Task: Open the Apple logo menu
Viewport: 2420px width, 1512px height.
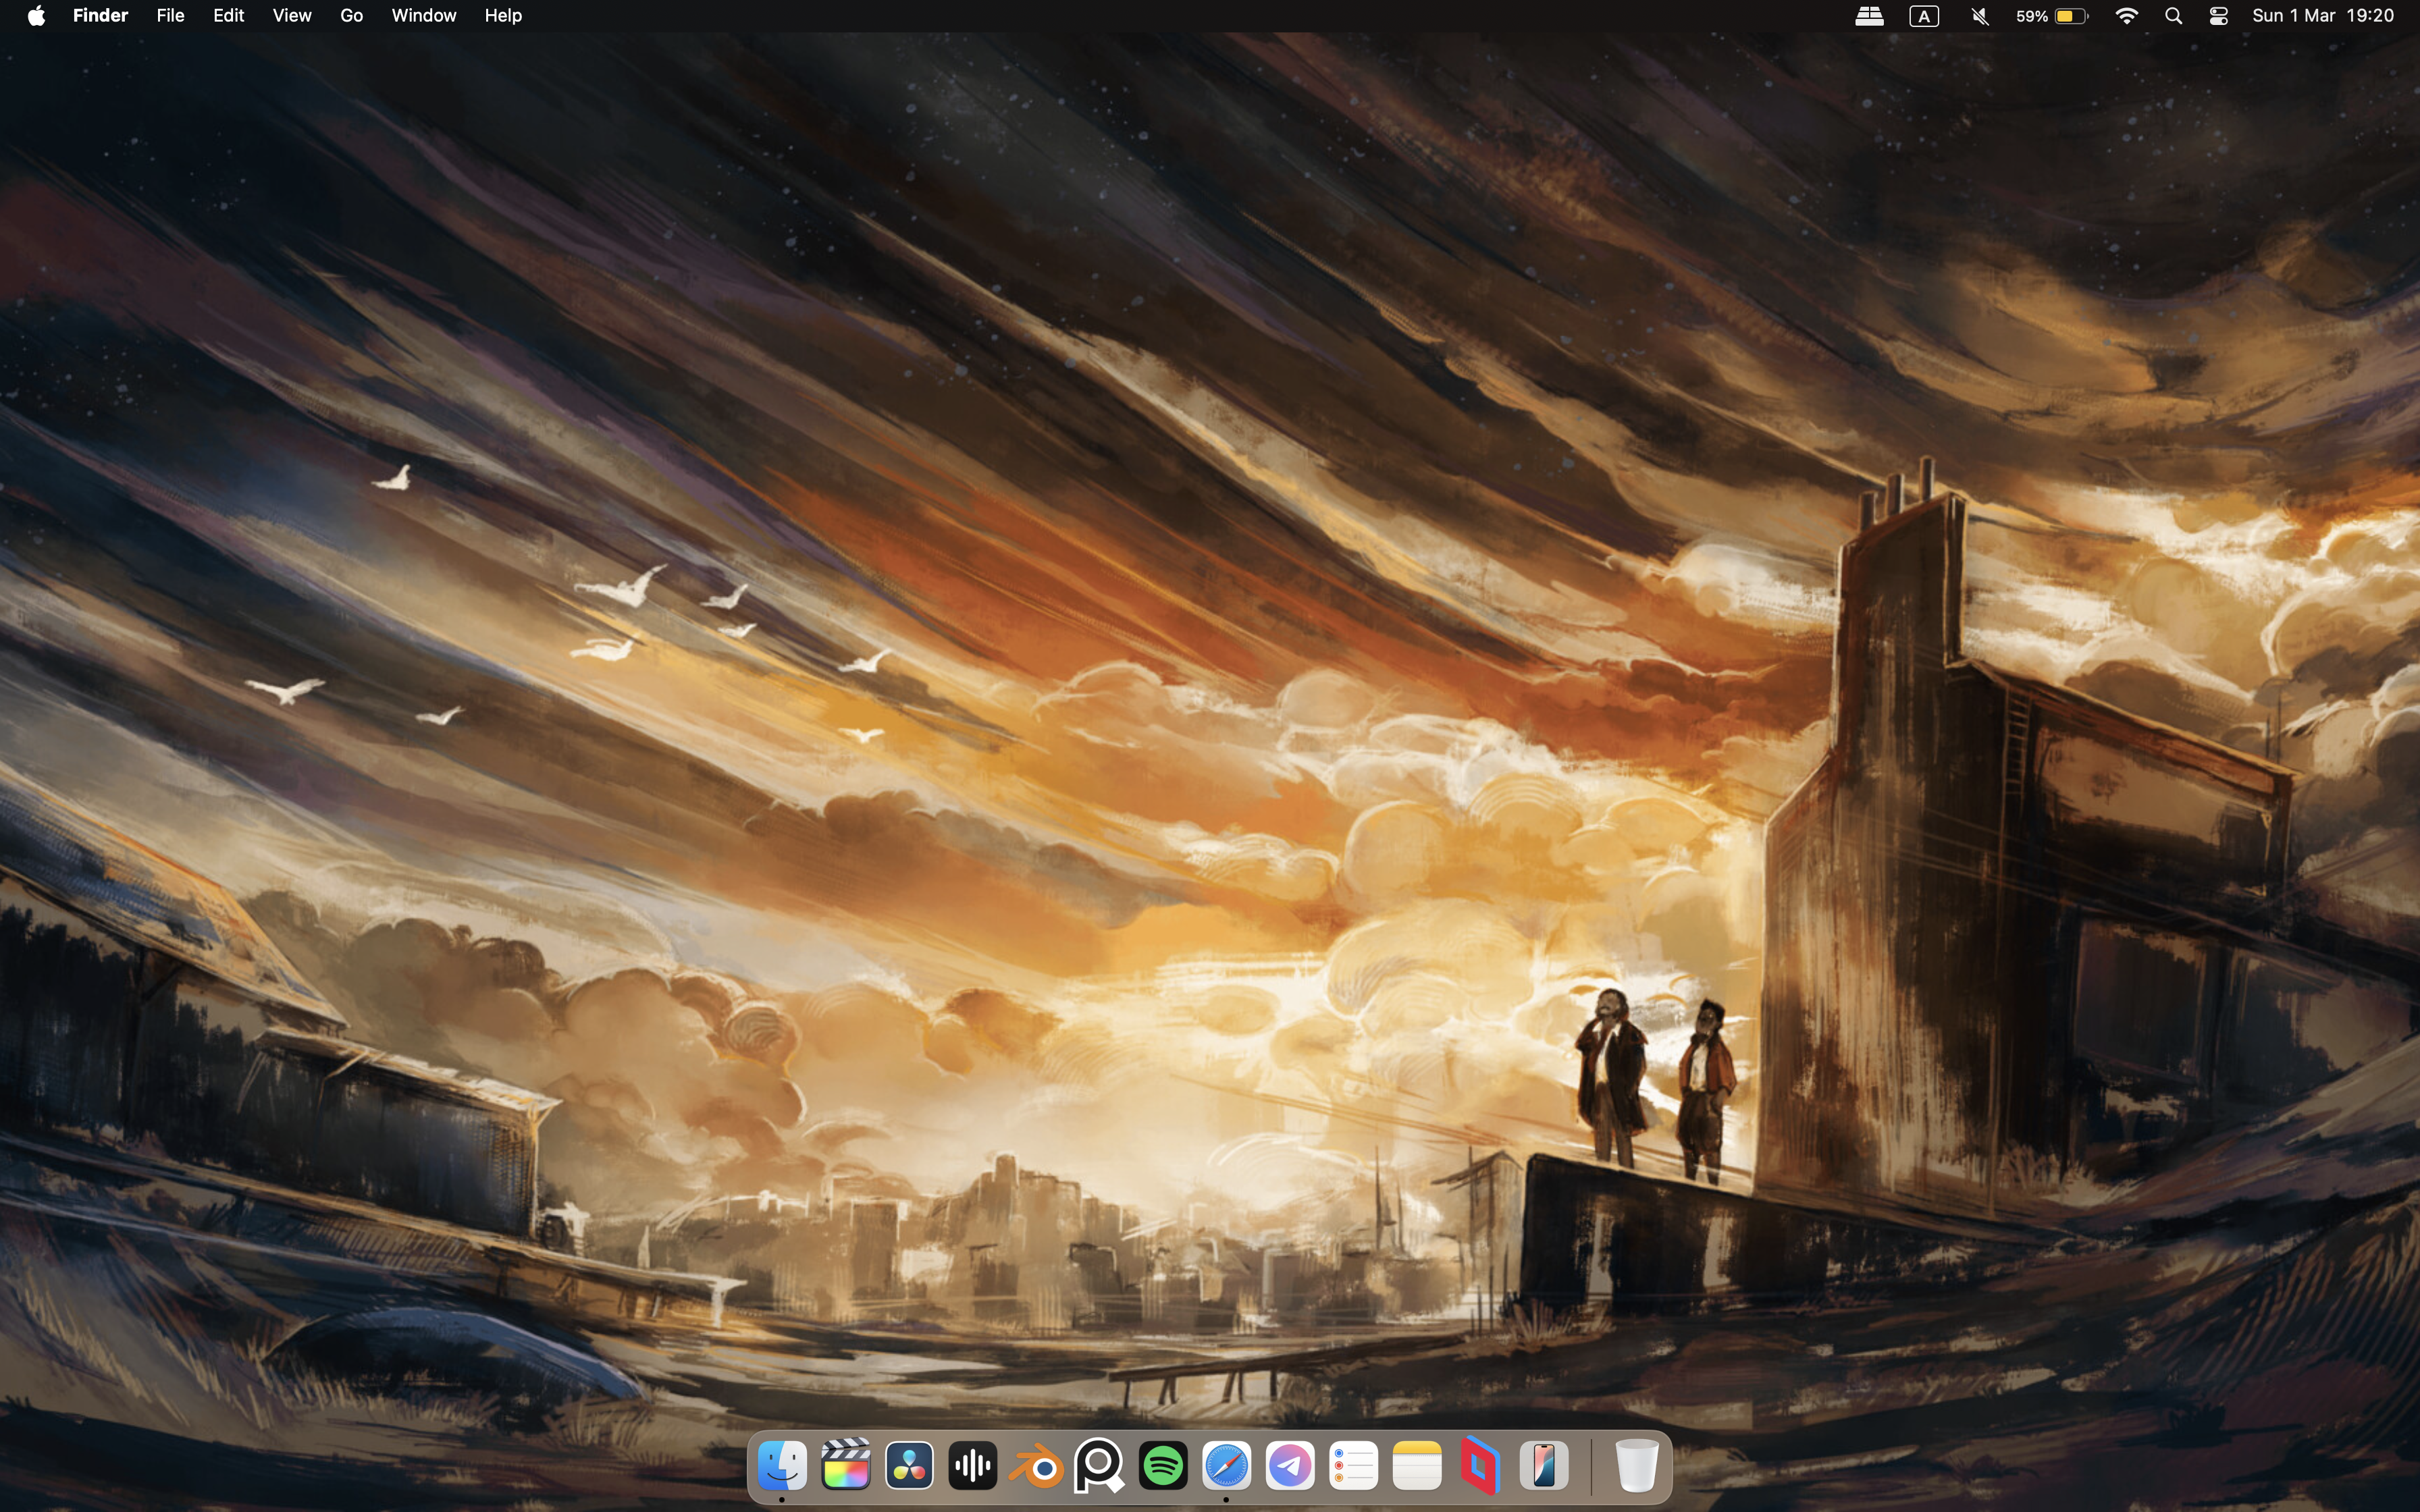Action: pyautogui.click(x=36, y=16)
